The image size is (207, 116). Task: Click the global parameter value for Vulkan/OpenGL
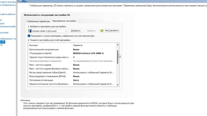93,72
